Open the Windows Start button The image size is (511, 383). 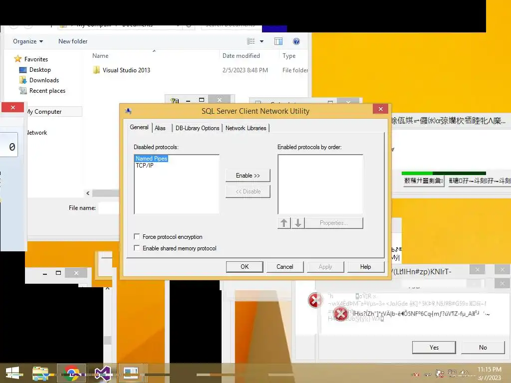pos(12,373)
